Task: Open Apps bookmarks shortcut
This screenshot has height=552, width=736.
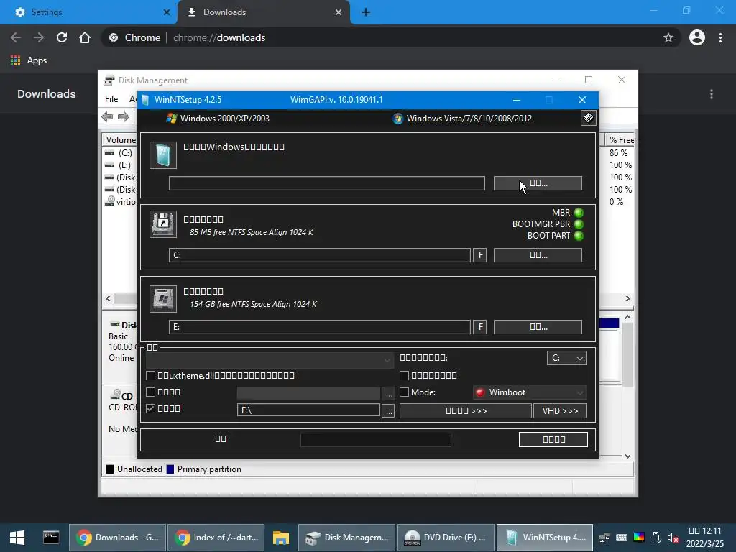Action: click(x=29, y=60)
